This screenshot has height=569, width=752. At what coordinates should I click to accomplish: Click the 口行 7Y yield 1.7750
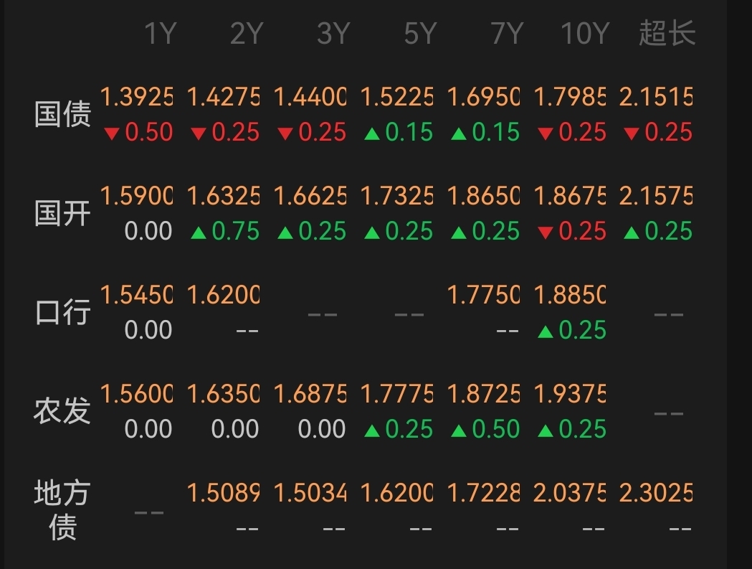pos(483,295)
